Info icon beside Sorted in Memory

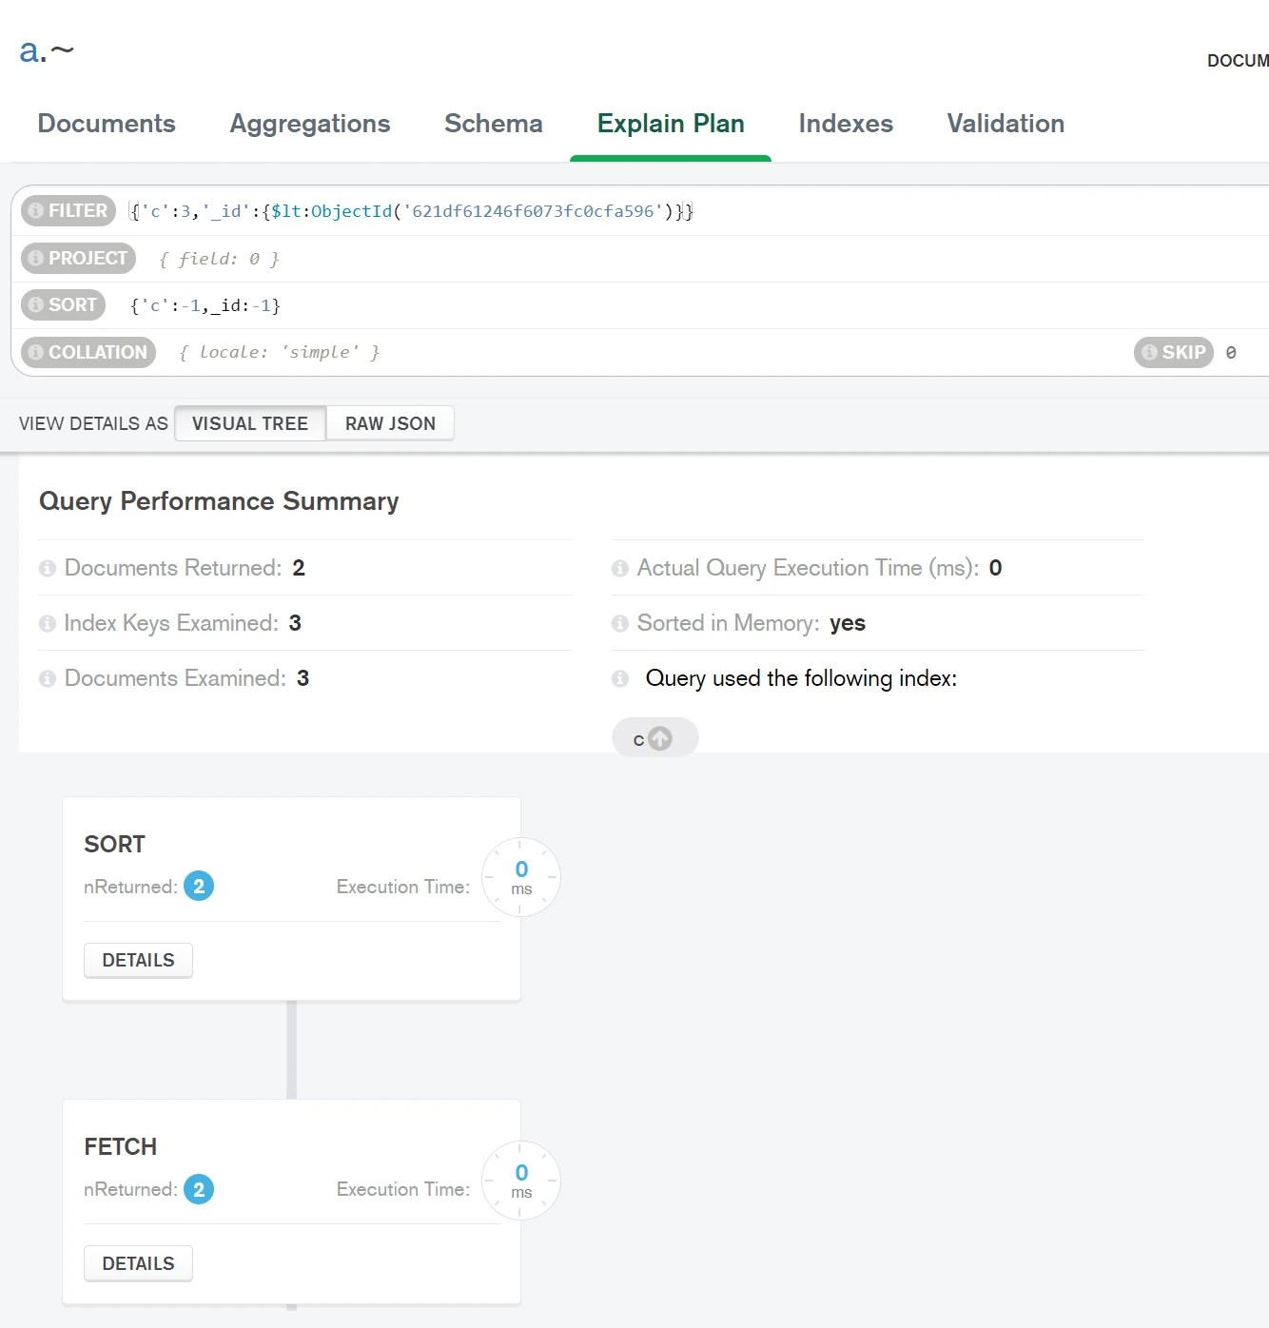coord(620,624)
